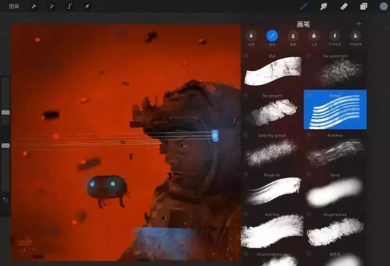
Task: Tap the undo arrow in the sidebar
Action: [5, 200]
